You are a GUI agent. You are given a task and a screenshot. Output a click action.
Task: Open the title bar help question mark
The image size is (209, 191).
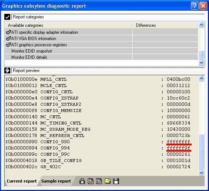click(195, 6)
